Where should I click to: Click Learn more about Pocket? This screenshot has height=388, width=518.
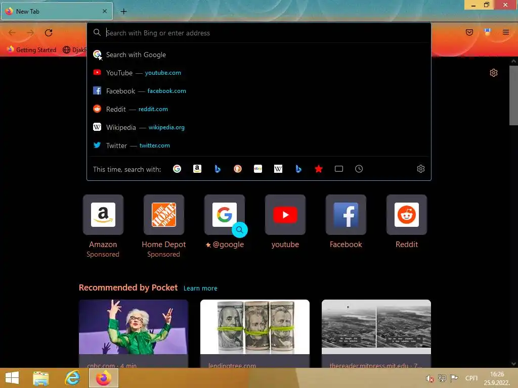(200, 288)
